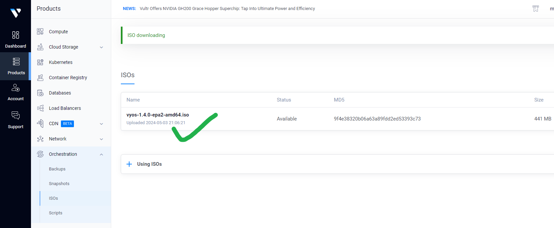Click the Cloud Storage icon

(40, 47)
